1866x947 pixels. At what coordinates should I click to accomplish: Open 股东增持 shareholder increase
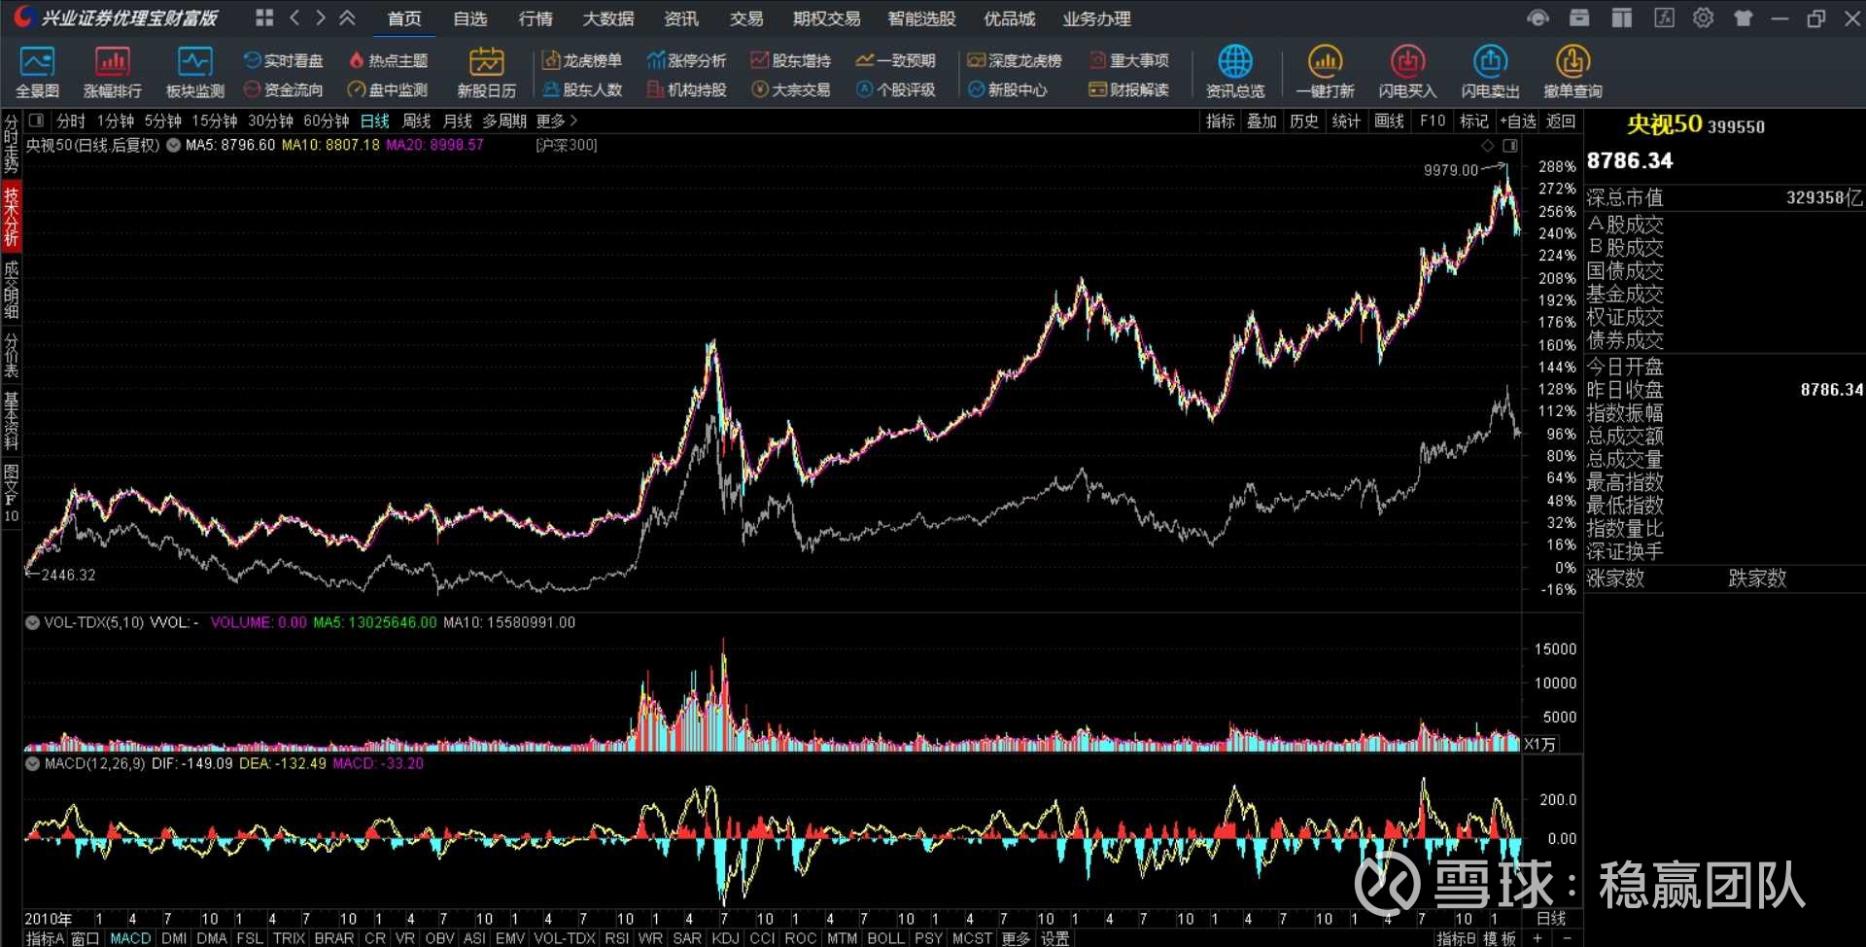pyautogui.click(x=791, y=60)
